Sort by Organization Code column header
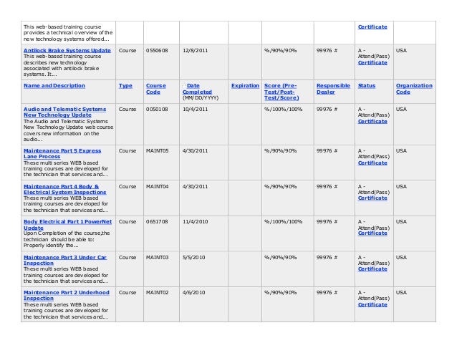 (414, 89)
